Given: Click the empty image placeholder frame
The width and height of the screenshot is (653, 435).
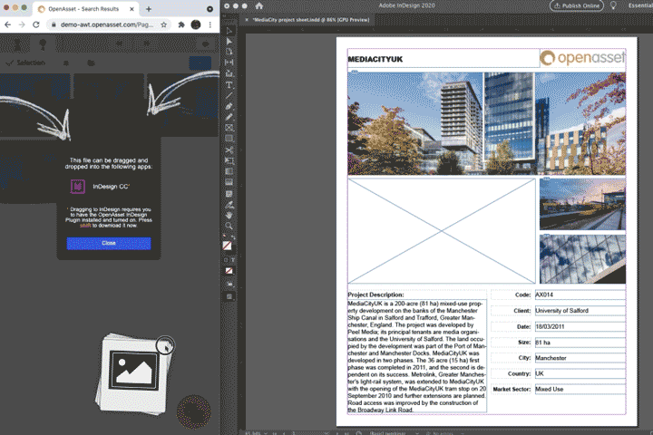Looking at the screenshot, I should point(442,231).
